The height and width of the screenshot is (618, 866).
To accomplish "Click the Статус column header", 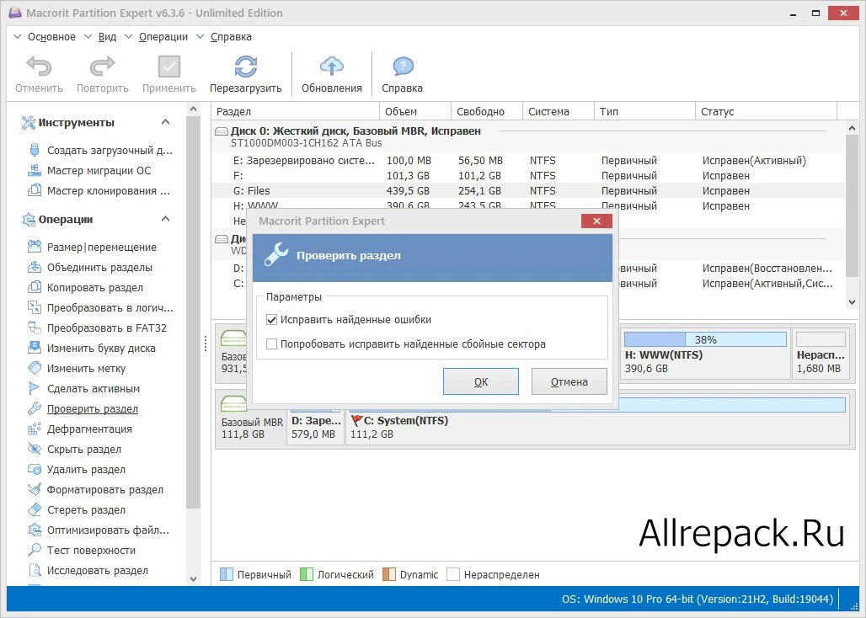I will [766, 111].
